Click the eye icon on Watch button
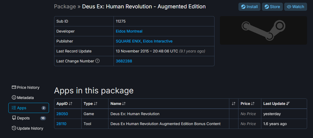Viewport: 313px width, 138px height. tap(289, 7)
